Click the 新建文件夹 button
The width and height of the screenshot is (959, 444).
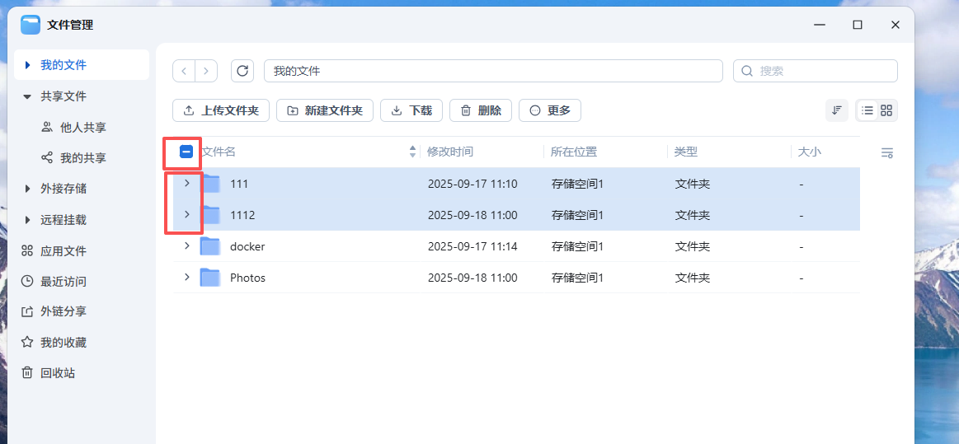pyautogui.click(x=325, y=110)
